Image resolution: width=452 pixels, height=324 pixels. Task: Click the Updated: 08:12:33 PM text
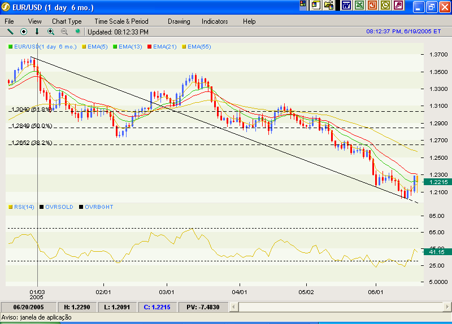pyautogui.click(x=118, y=32)
